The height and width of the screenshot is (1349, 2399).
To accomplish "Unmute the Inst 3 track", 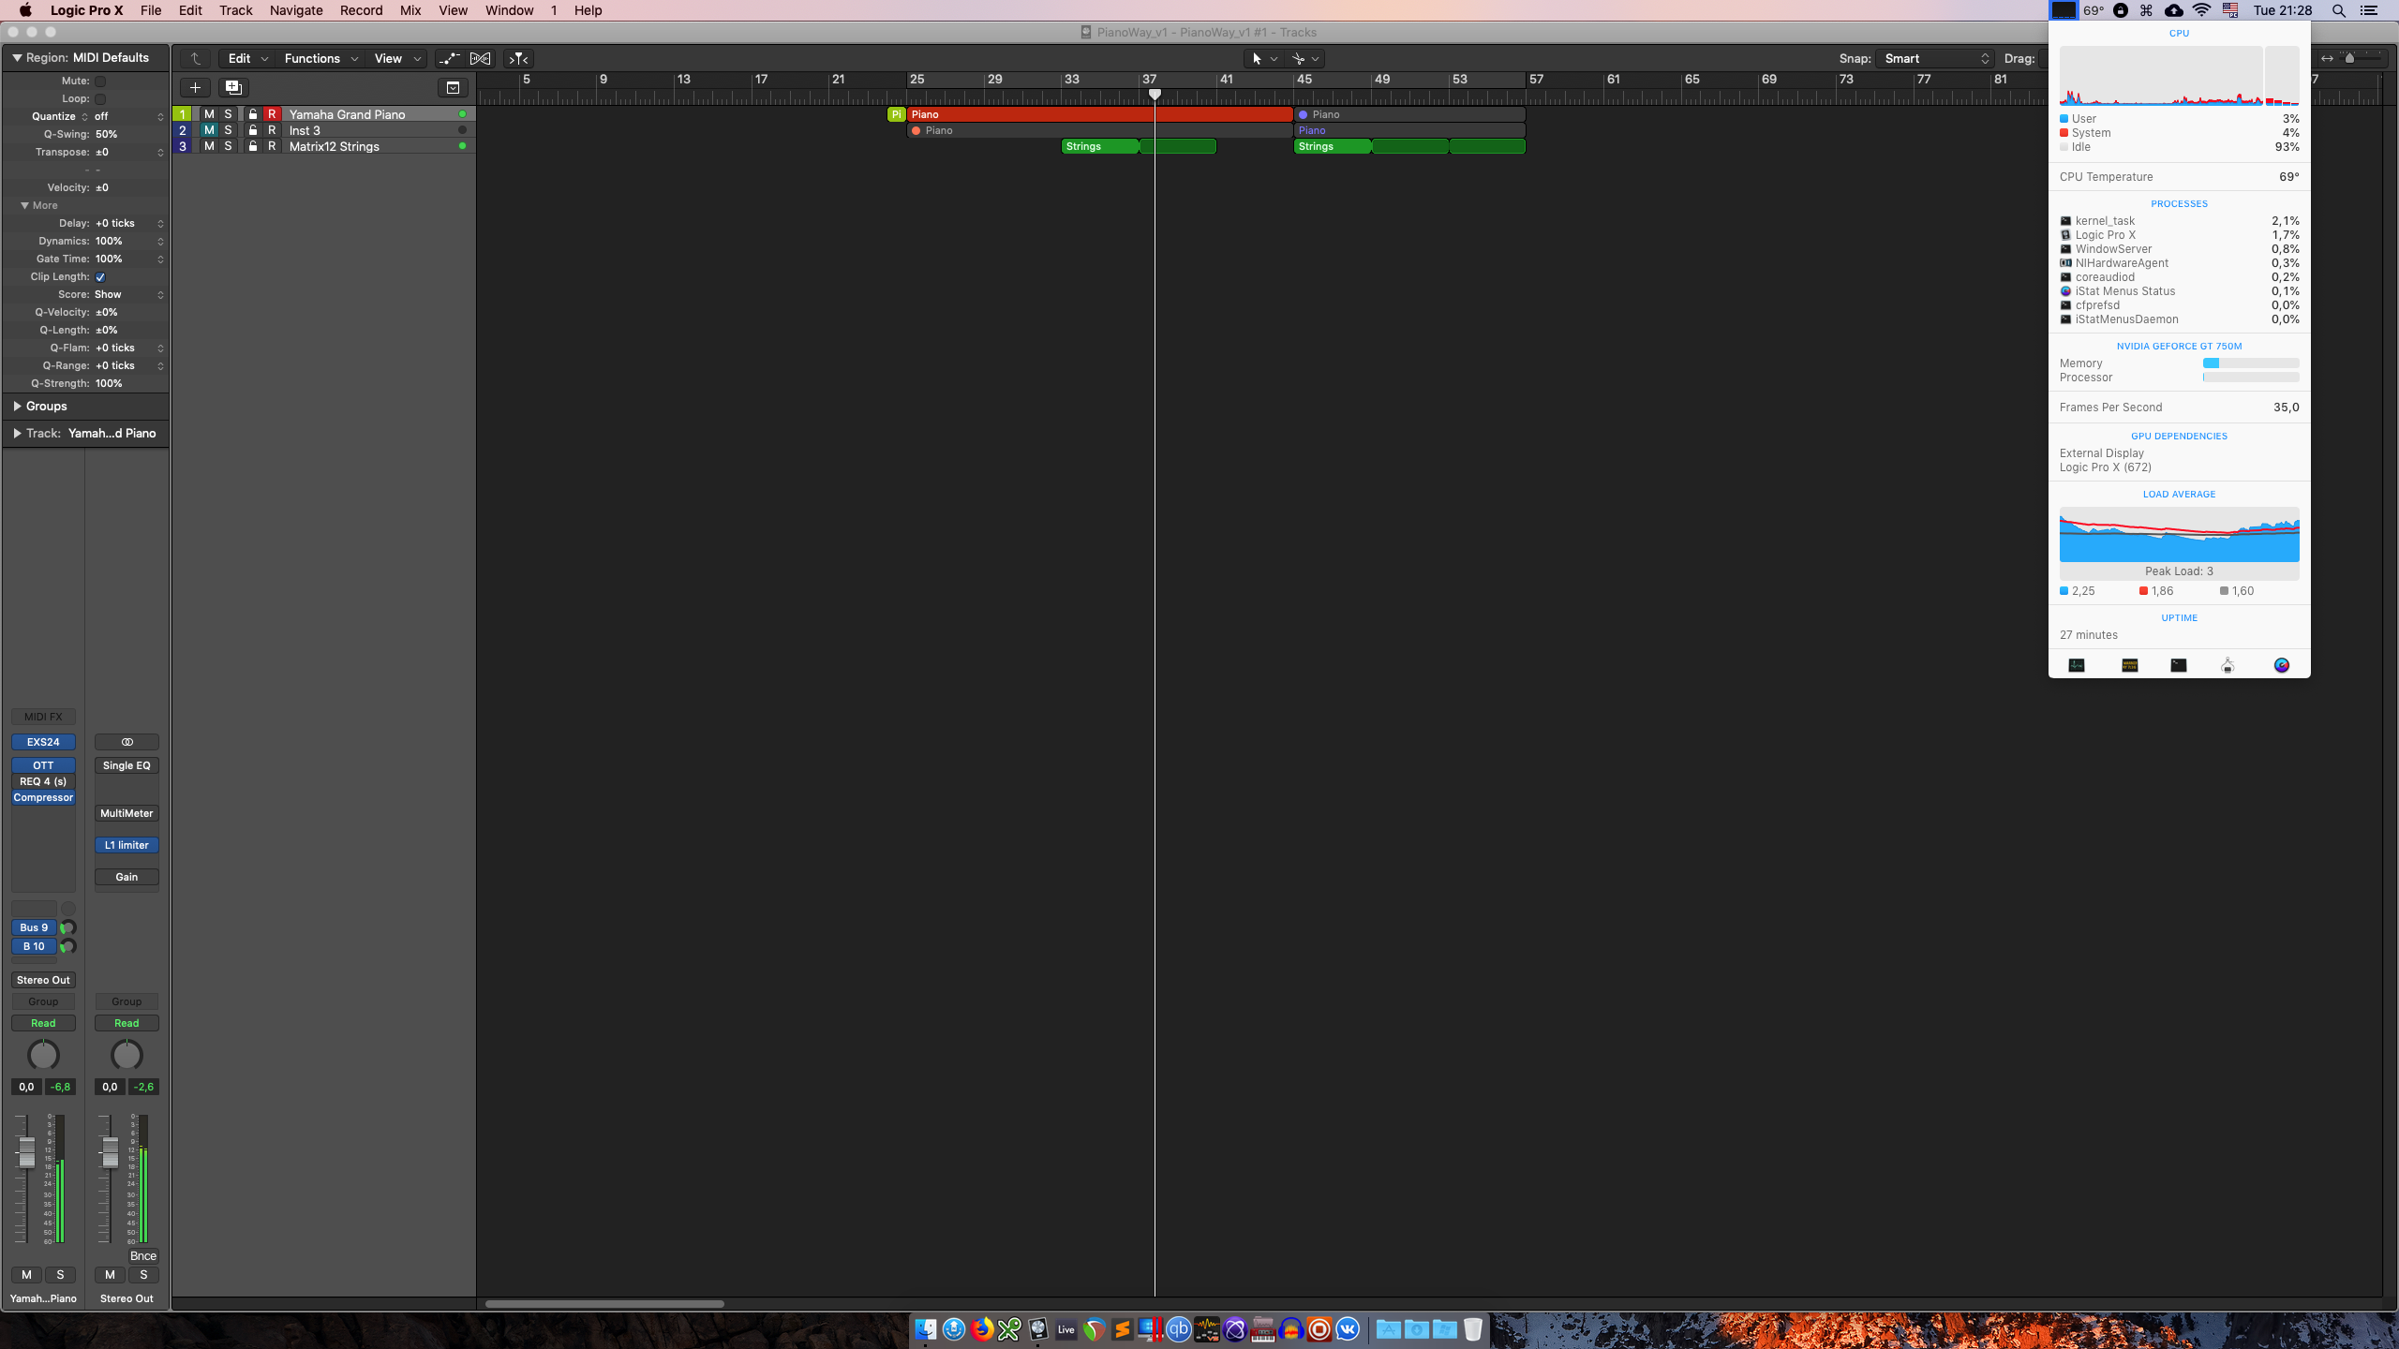I will coord(209,130).
